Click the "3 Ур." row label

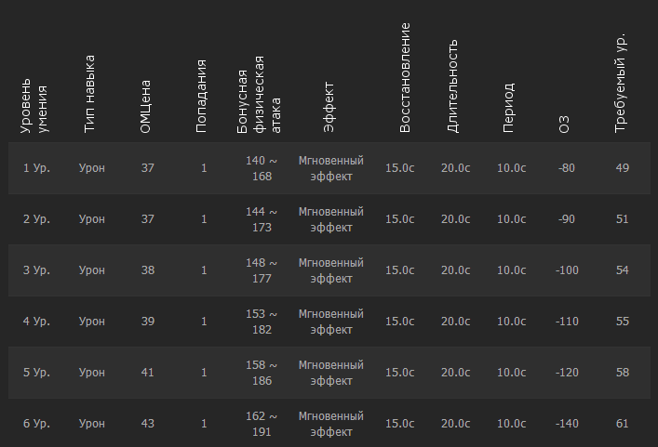tap(36, 270)
